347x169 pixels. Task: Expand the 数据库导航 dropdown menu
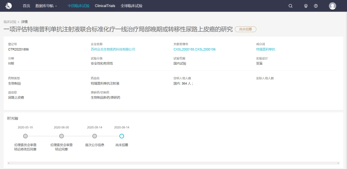pyautogui.click(x=46, y=6)
